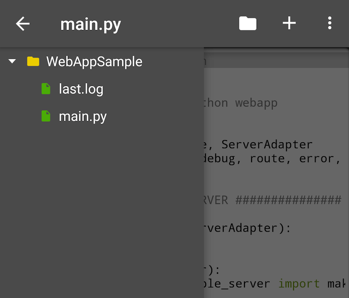Tap the yellow folder icon beside WebAppSample
Viewport: 349px width, 298px height.
click(x=33, y=61)
